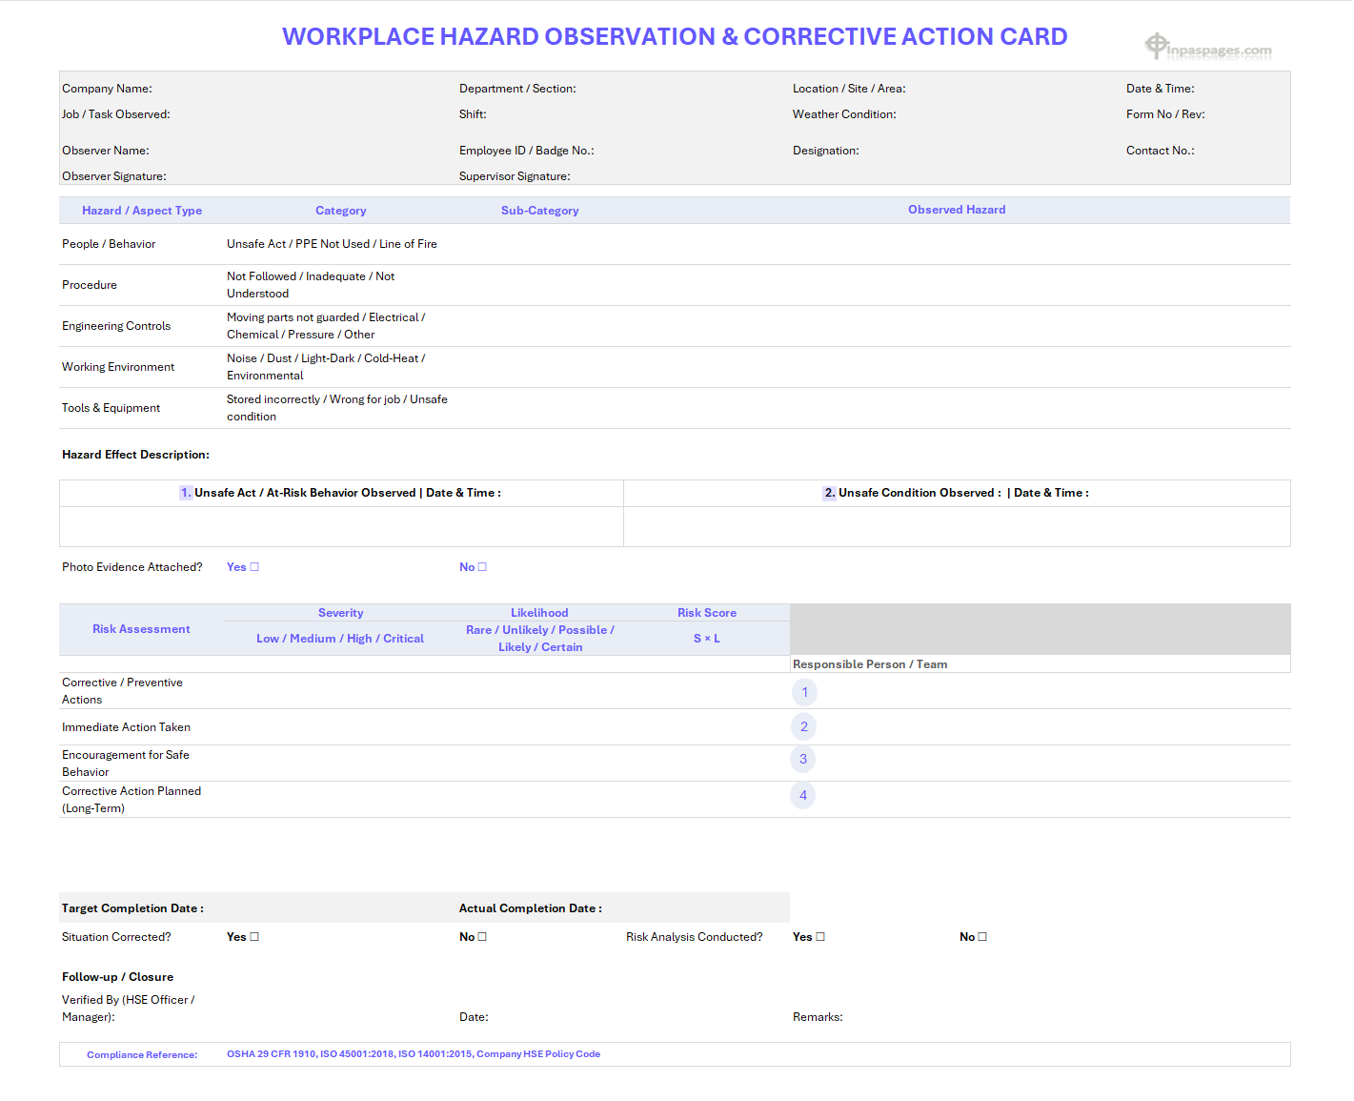Click the Risk Score S × L cell
This screenshot has width=1354, height=1101.
[x=707, y=638]
